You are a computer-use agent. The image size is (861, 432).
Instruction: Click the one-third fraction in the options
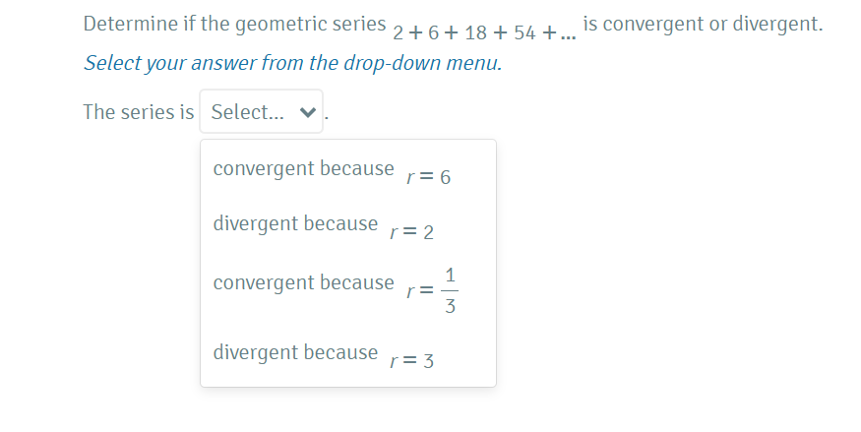pos(450,291)
